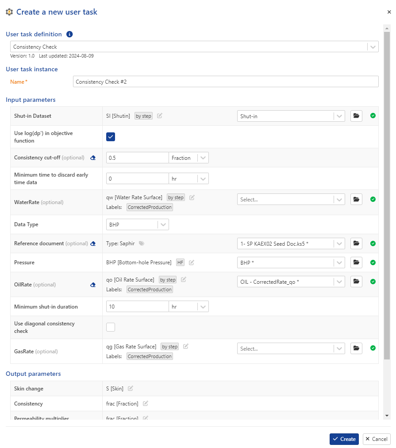Uncheck Use log(dp') in objective function
The width and height of the screenshot is (396, 448).
111,137
